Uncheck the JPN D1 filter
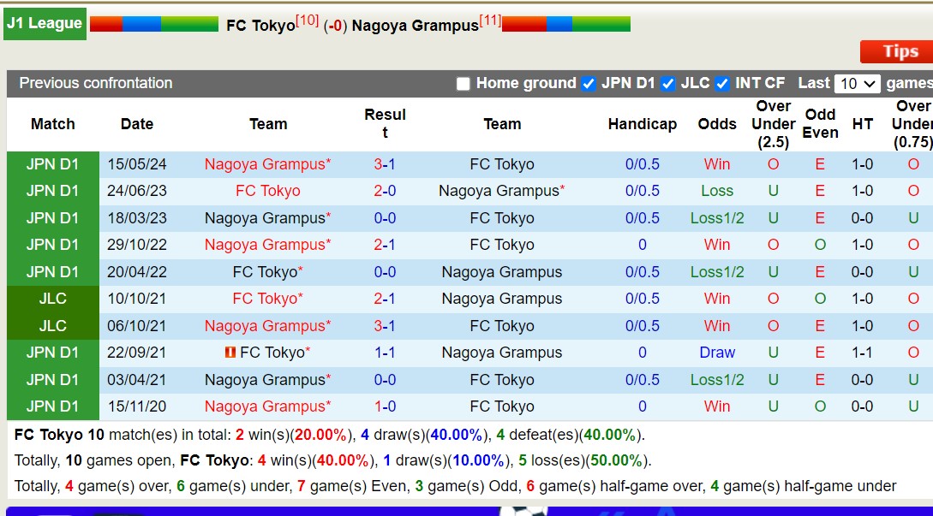Viewport: 933px width, 516px height. pyautogui.click(x=588, y=84)
